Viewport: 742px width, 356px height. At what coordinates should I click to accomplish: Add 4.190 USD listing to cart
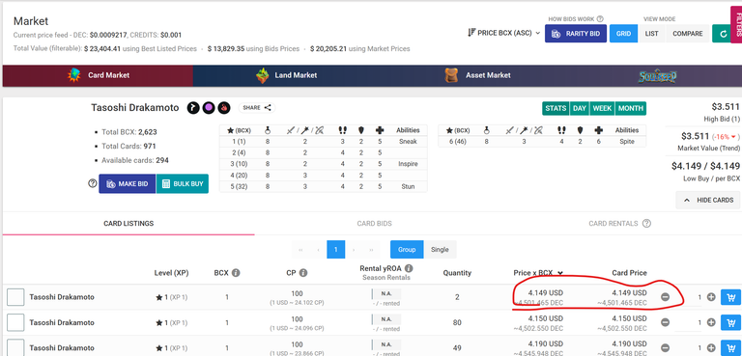point(731,348)
